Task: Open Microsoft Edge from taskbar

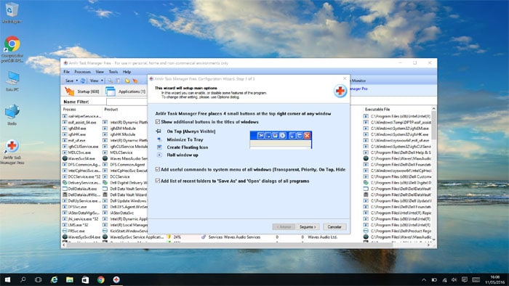Action: (x=54, y=279)
